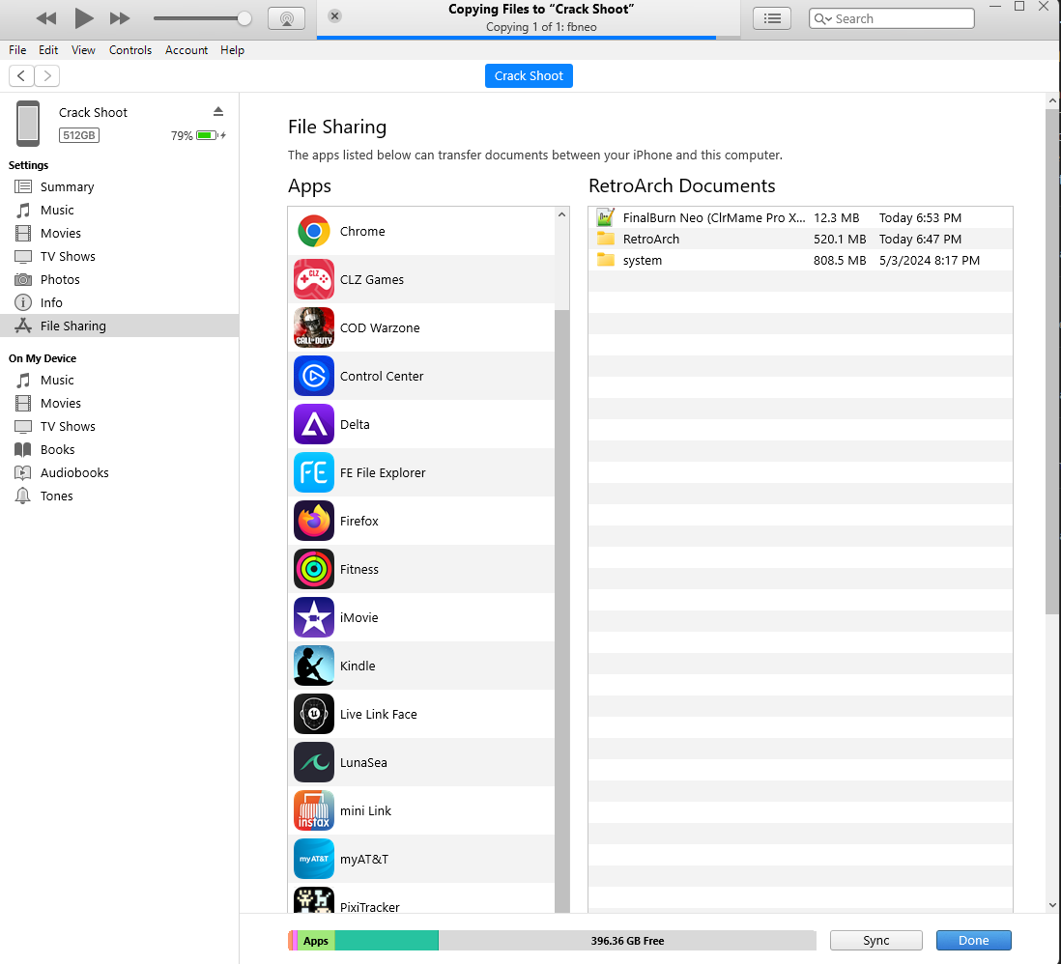Viewport: 1061px width, 964px height.
Task: Select the RetroArch folder row
Action: click(800, 239)
